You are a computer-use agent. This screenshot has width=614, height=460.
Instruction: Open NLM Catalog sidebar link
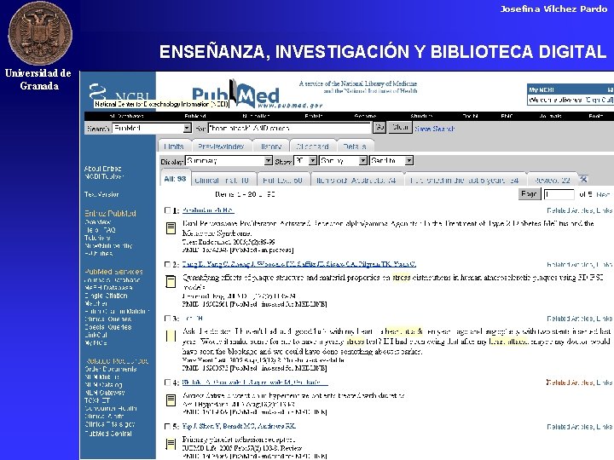click(x=103, y=384)
